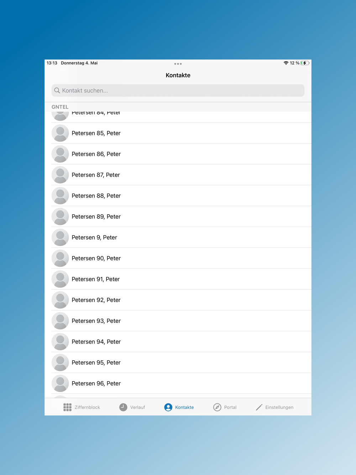Switch to the Ziffernblock tab label
Screen dimensions: 356x475
[87, 407]
